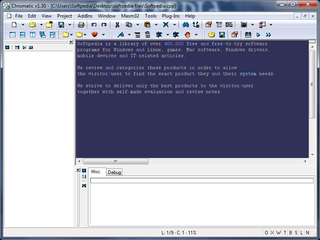Open the dropdown next to Paste
Screen dimensions: 320x240
pos(156,25)
